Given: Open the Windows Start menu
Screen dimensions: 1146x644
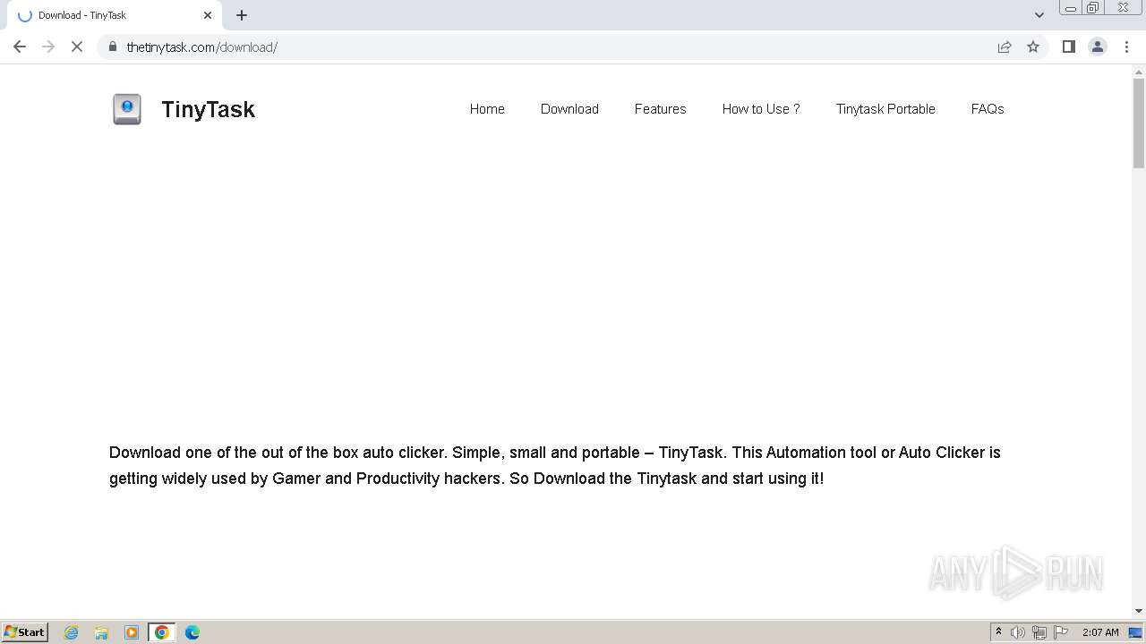Looking at the screenshot, I should click(x=25, y=632).
